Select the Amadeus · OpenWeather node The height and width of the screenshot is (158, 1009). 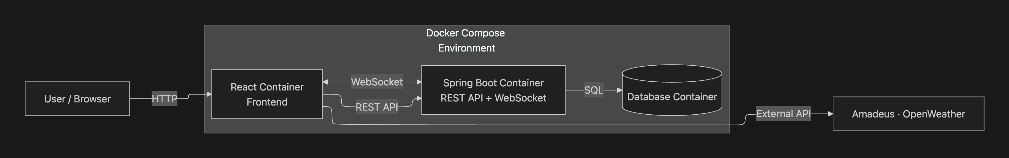click(x=908, y=114)
